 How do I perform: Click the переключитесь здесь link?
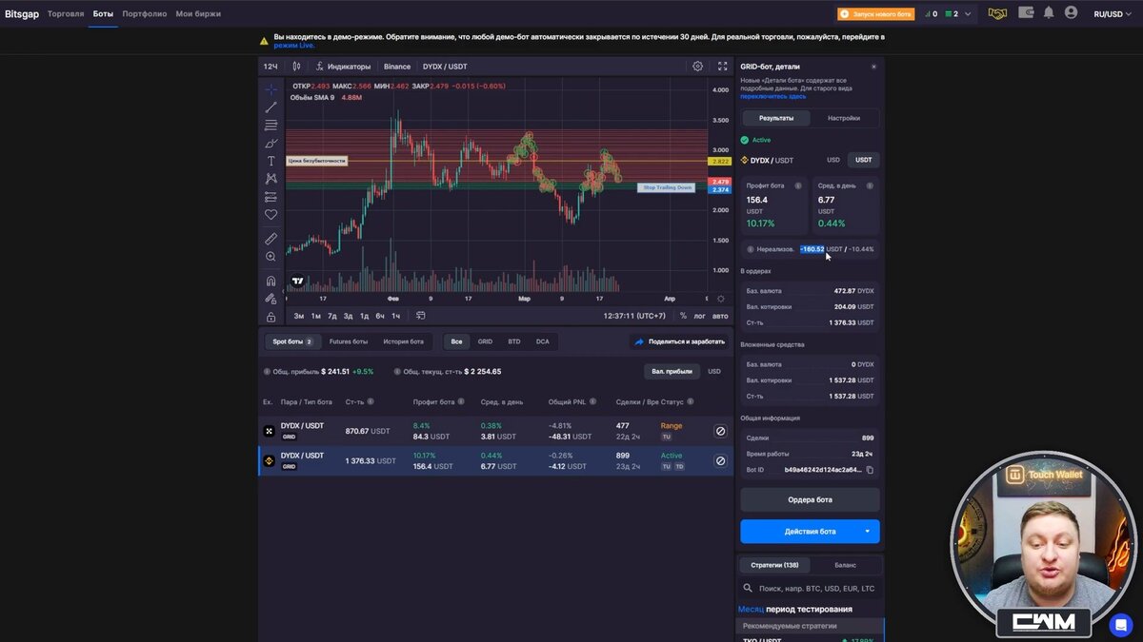(x=773, y=96)
